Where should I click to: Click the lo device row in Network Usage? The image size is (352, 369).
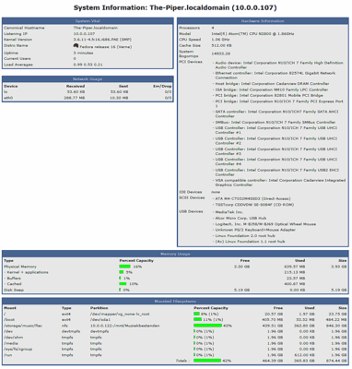pos(88,92)
